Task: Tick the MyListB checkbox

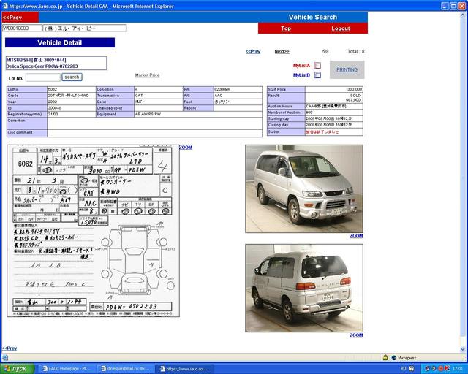Action: 317,75
